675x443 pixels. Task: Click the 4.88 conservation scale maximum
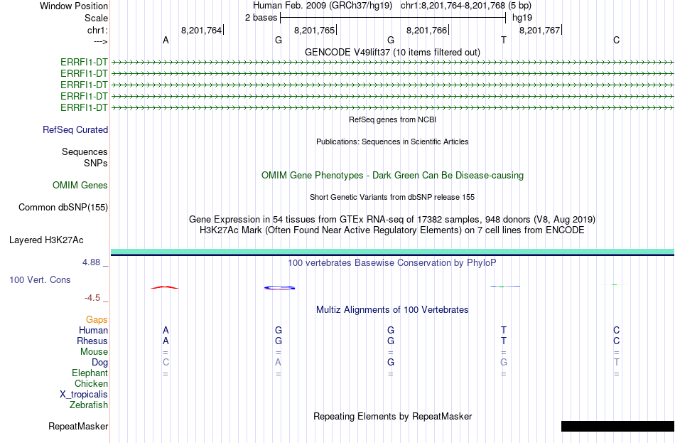click(91, 262)
